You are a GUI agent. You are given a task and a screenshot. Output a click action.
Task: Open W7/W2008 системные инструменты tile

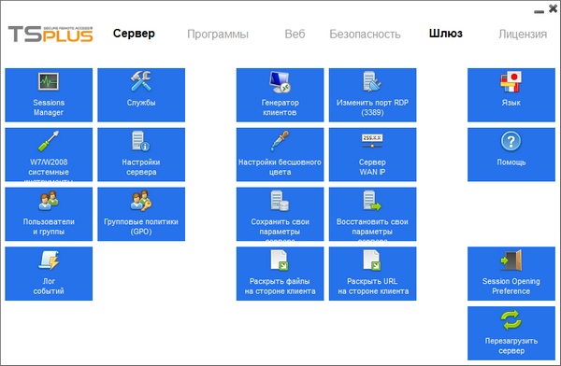tap(49, 154)
